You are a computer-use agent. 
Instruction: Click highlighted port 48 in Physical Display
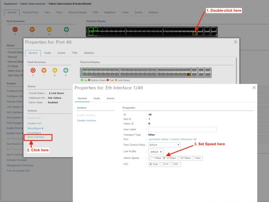coord(195,33)
